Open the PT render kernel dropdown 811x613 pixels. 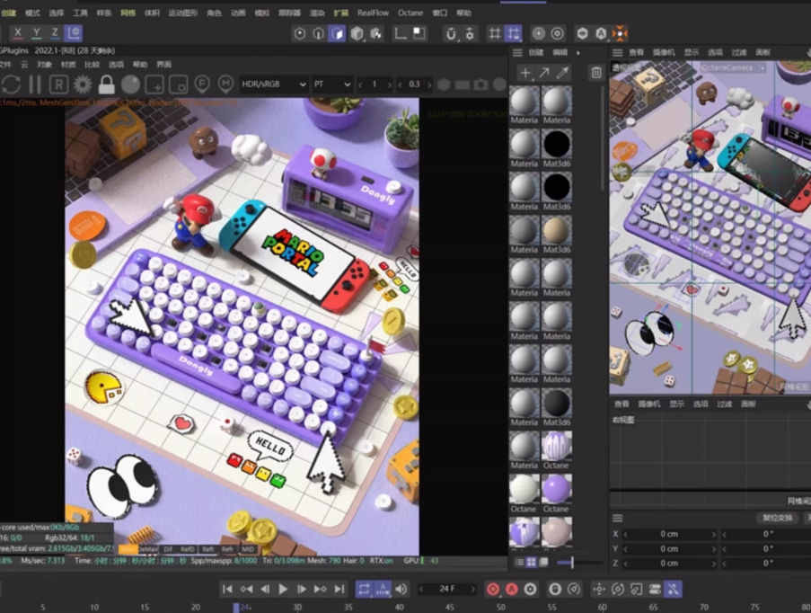331,84
